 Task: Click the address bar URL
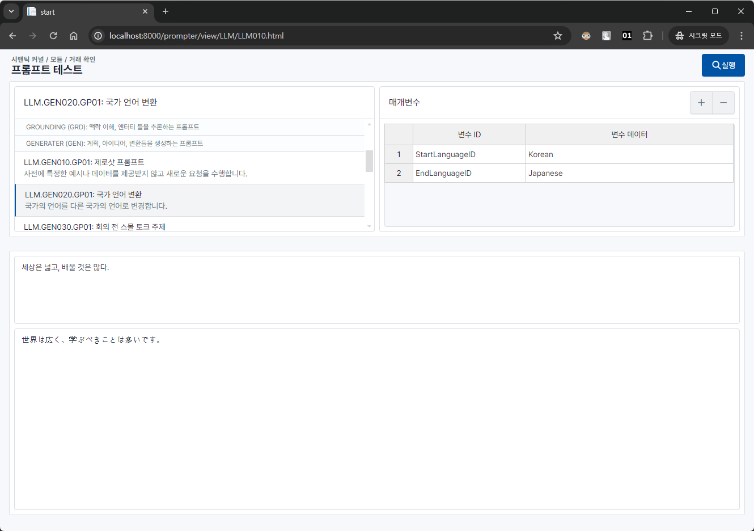point(196,36)
